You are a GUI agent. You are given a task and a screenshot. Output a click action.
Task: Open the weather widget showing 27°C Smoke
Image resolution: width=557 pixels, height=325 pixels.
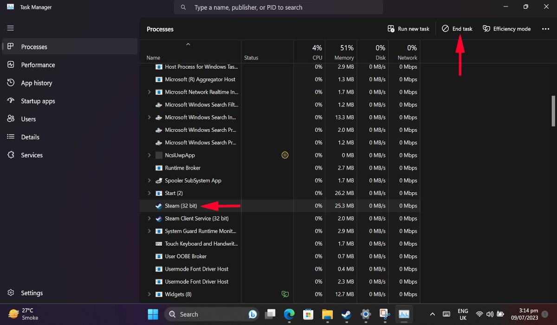[x=21, y=314]
